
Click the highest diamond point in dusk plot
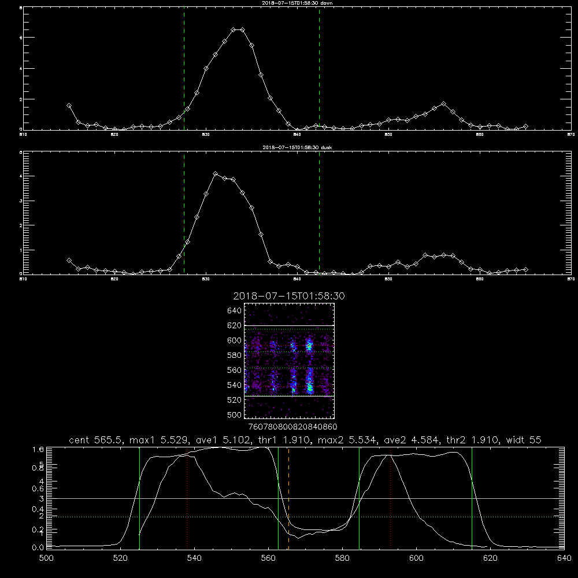[x=215, y=173]
